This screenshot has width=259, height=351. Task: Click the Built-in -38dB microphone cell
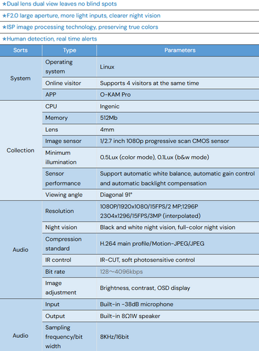(x=178, y=304)
